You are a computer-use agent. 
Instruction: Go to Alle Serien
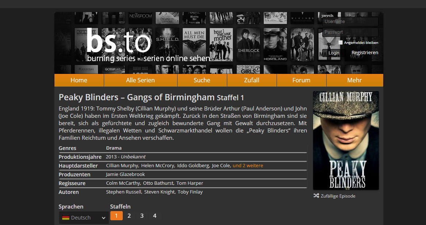coord(140,80)
